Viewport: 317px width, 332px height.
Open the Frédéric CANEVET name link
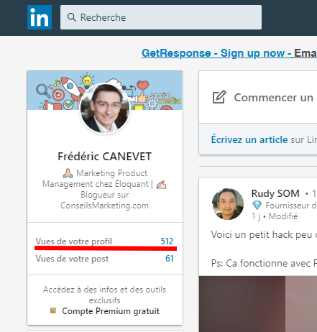click(x=105, y=157)
